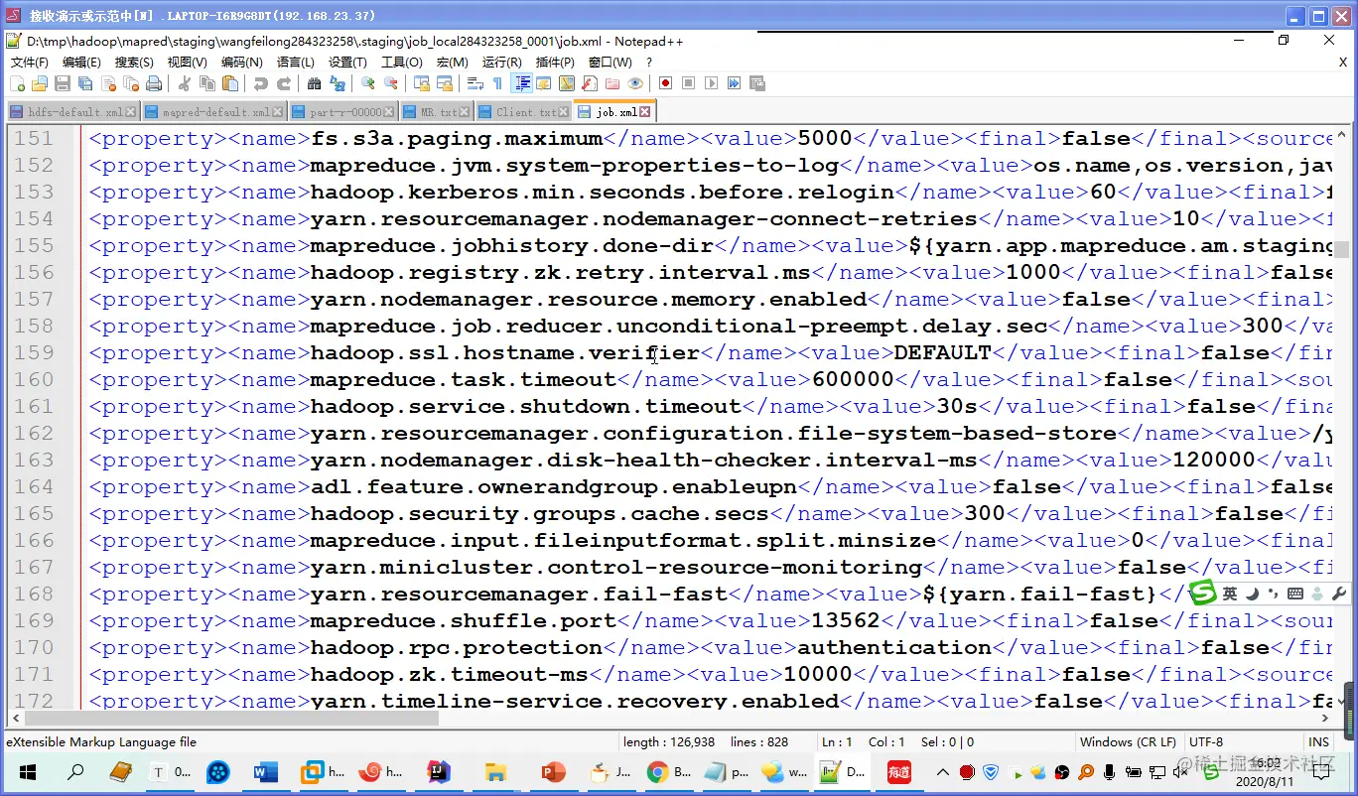Viewport: 1358px width, 796px height.
Task: Open the 宏(M) menu
Action: pos(453,63)
